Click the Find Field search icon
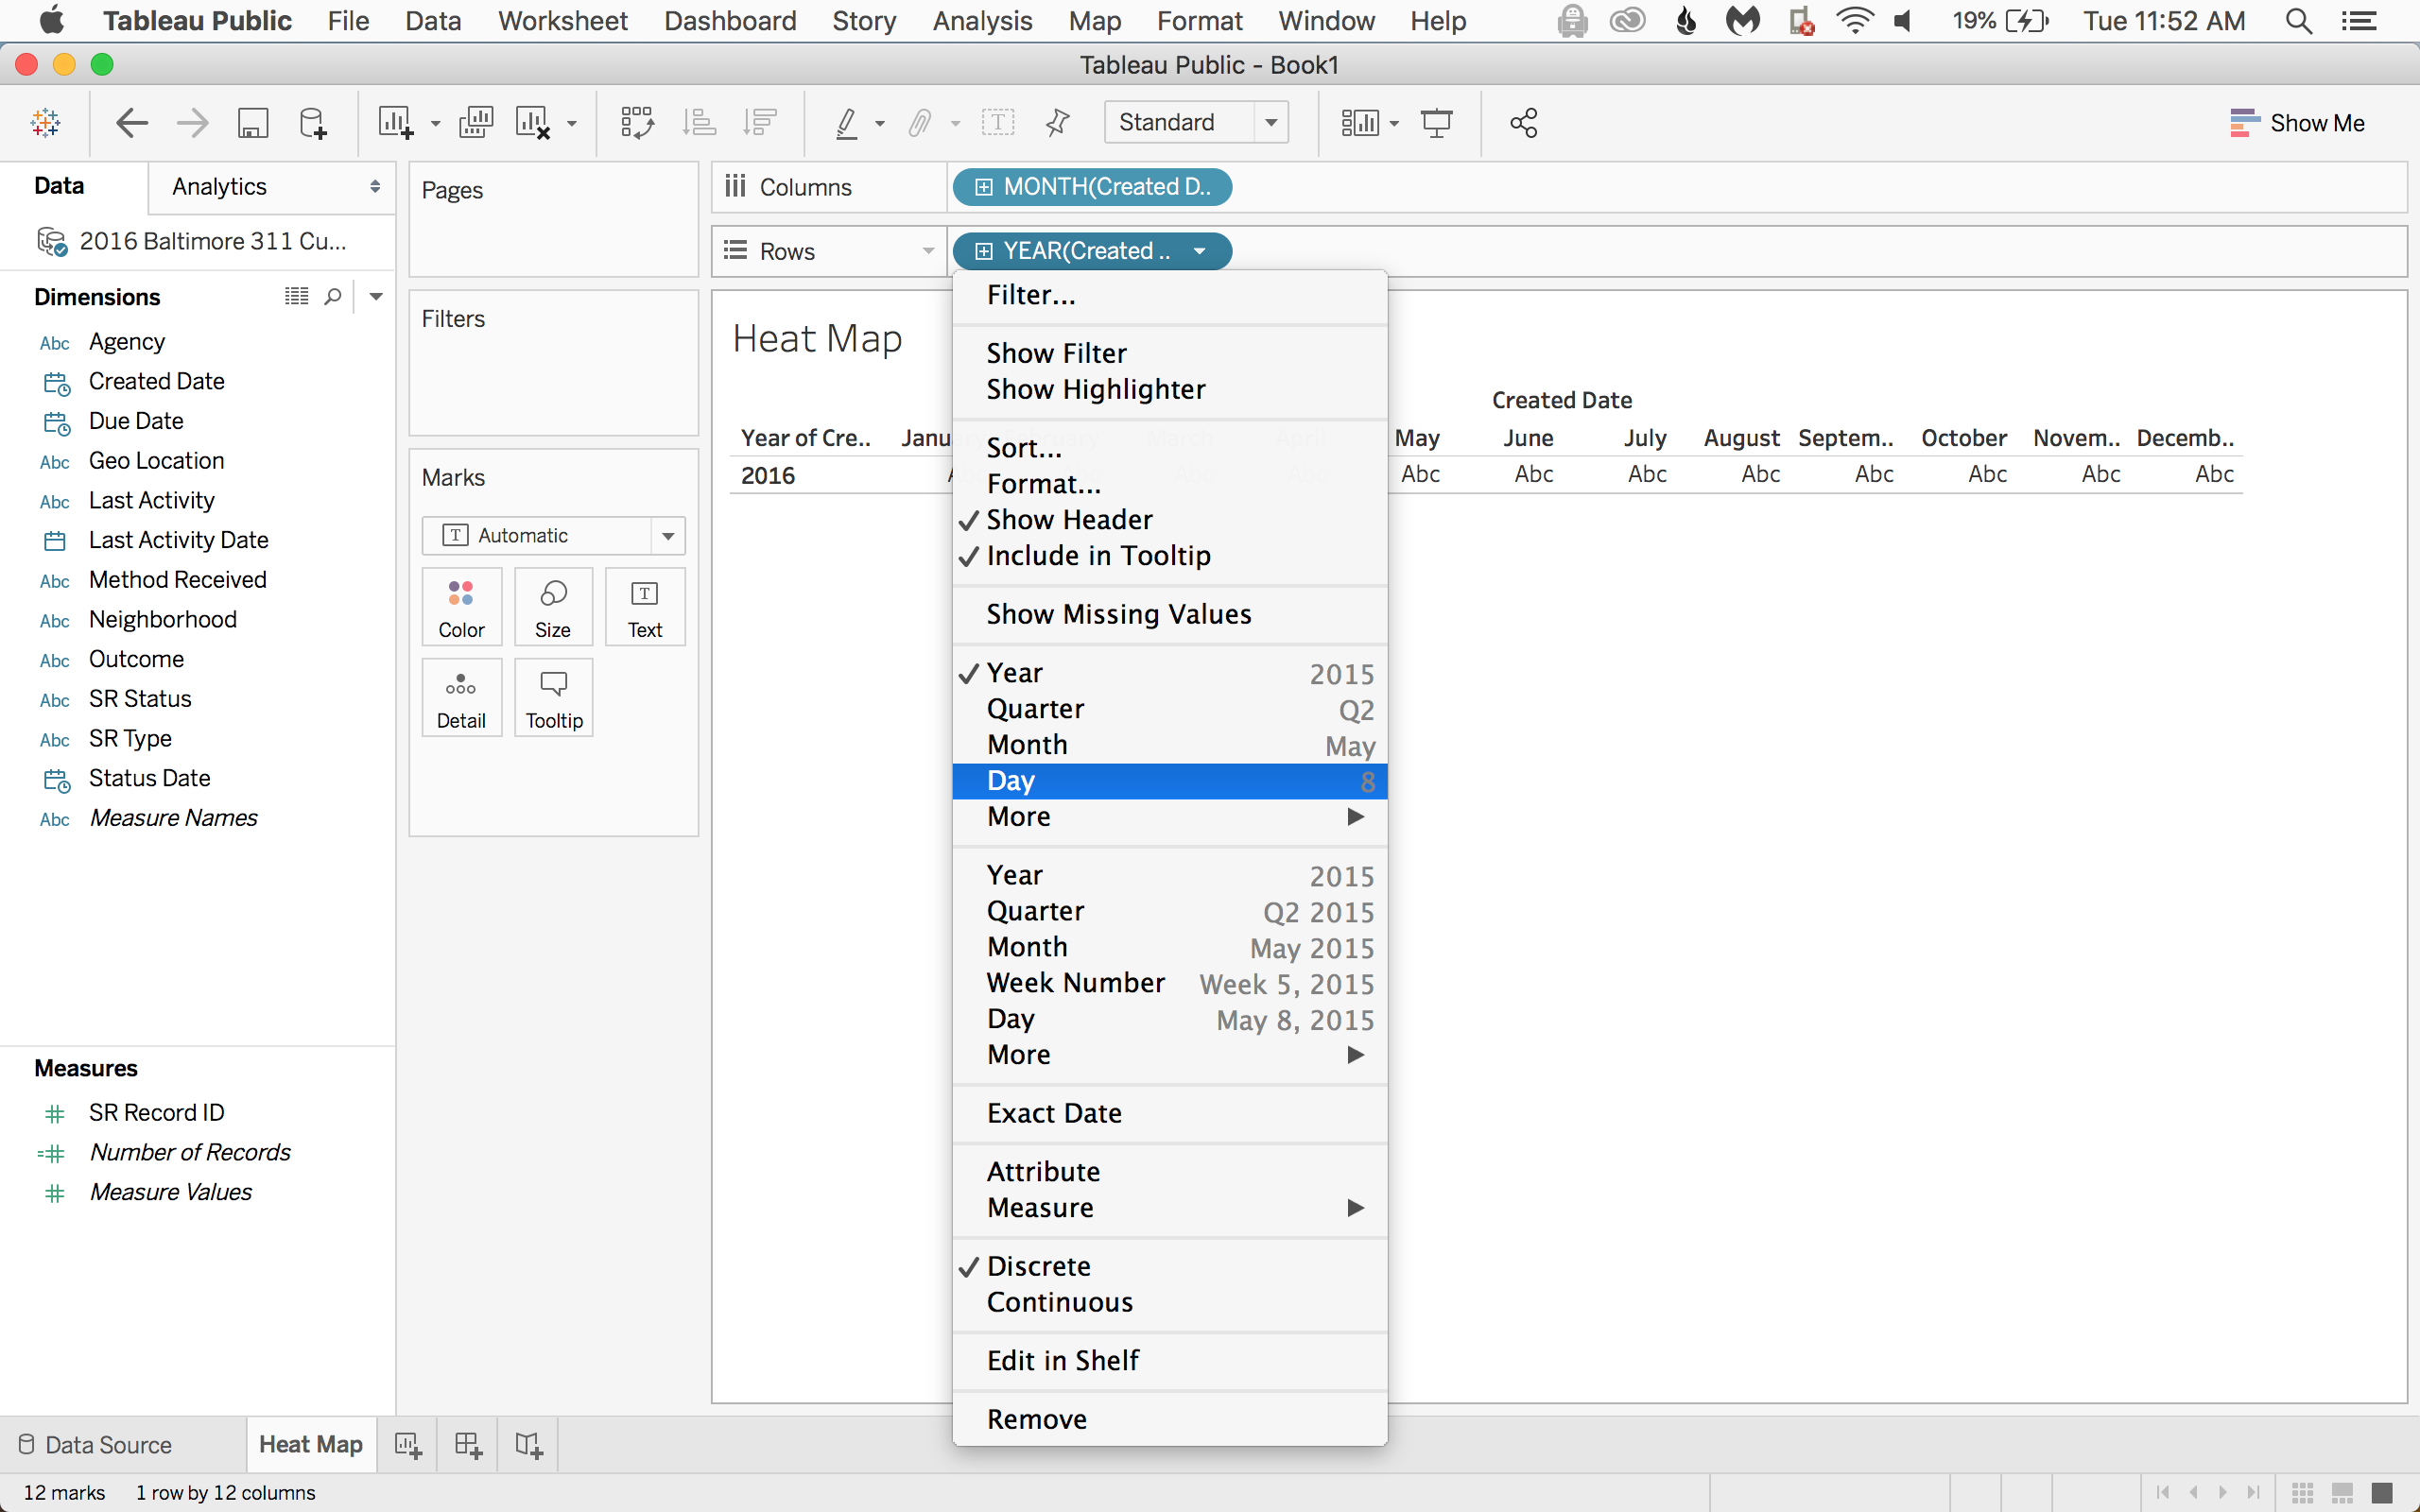Viewport: 2420px width, 1512px height. (333, 297)
